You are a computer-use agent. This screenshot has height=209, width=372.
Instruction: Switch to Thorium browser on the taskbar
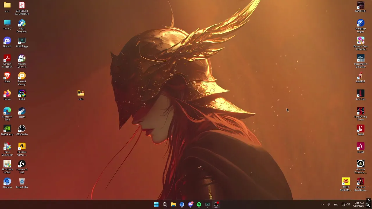coord(182,204)
